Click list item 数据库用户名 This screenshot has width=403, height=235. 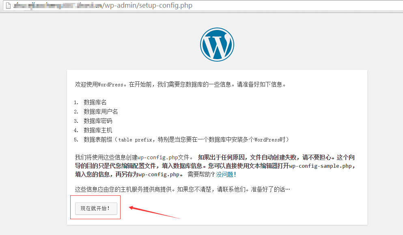101,111
